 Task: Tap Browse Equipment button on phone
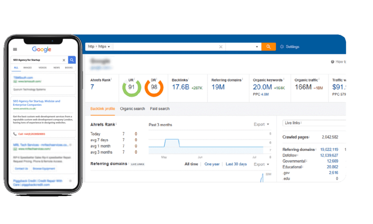click(x=44, y=169)
